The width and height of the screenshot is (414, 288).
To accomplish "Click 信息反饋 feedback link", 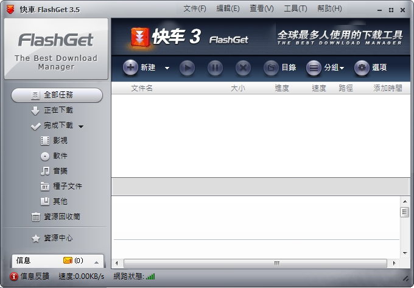I will pyautogui.click(x=35, y=276).
